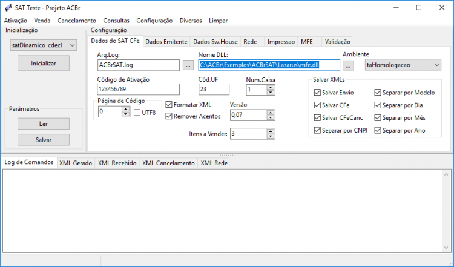
Task: Open the Configuração menu
Action: [x=154, y=21]
